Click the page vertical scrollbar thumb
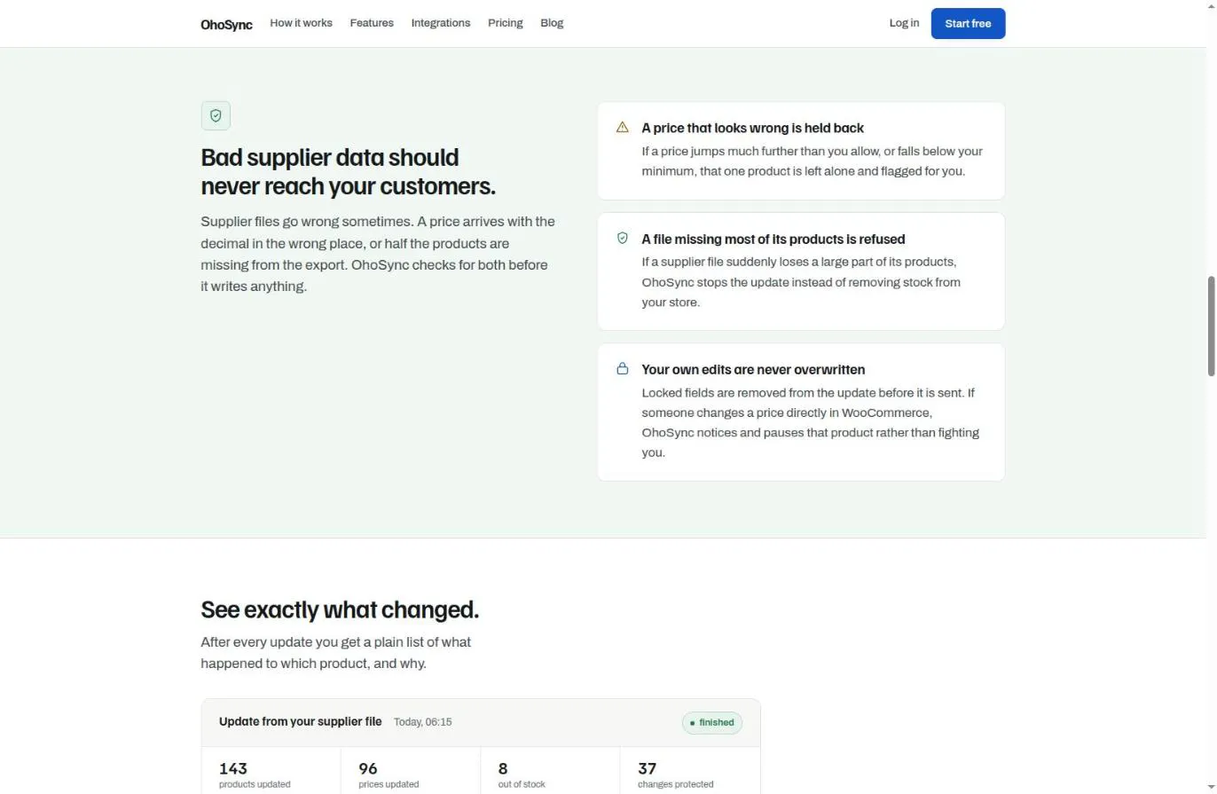Screen dimensions: 1217x794 pos(1211,326)
